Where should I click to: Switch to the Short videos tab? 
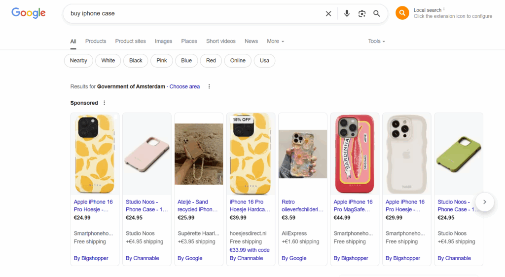220,41
